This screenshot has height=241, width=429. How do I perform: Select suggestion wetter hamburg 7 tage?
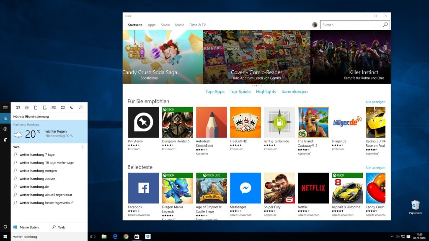point(49,155)
